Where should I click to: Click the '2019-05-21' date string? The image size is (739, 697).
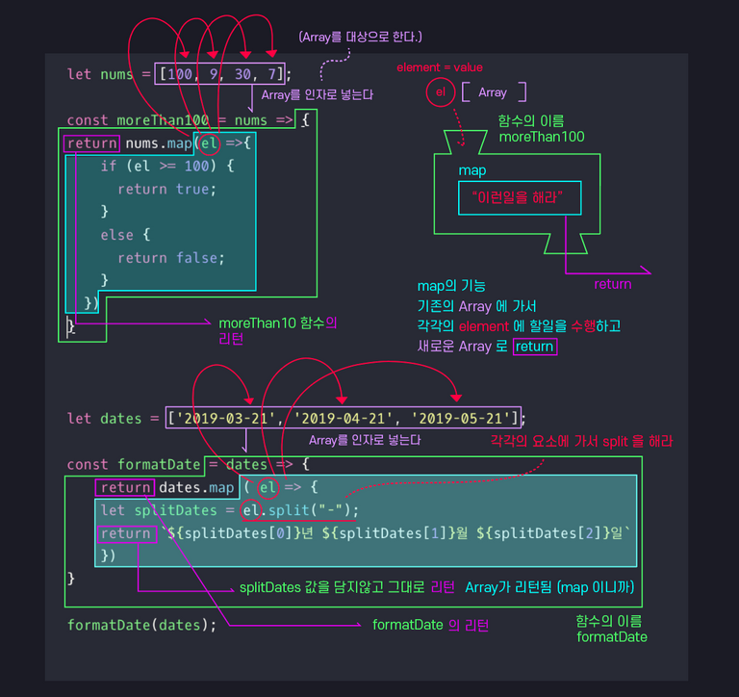tap(461, 419)
